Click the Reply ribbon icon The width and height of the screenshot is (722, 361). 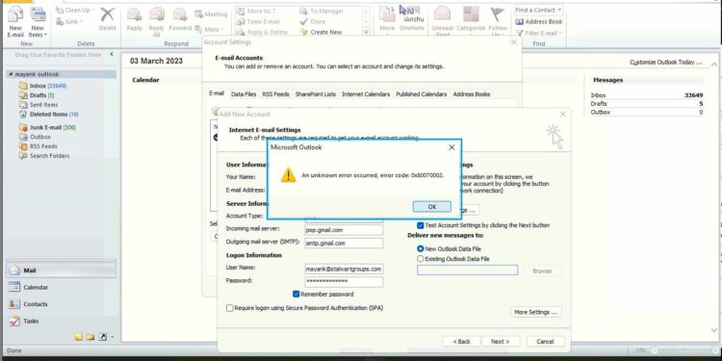(134, 19)
